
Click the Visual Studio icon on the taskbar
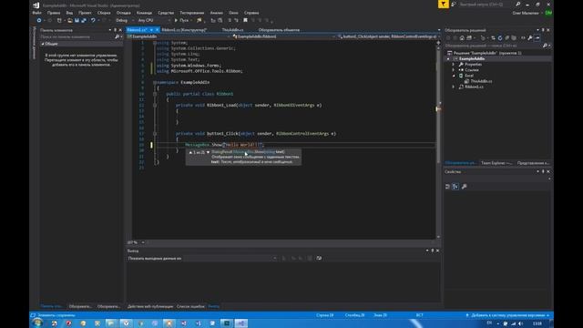click(240, 323)
